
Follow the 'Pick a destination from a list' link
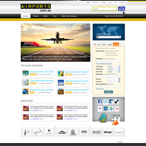point(104,64)
